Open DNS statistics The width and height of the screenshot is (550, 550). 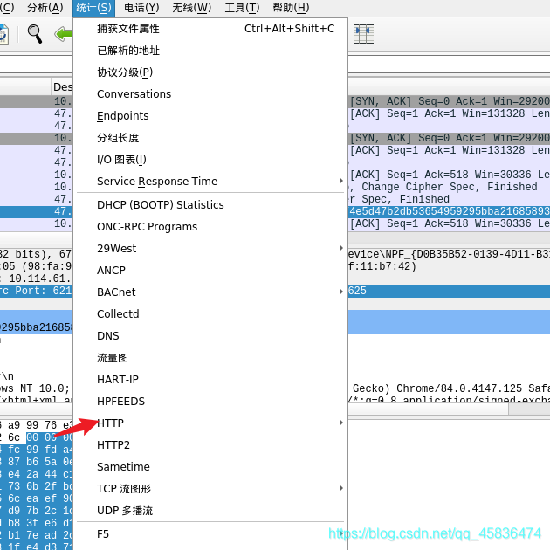210,336
